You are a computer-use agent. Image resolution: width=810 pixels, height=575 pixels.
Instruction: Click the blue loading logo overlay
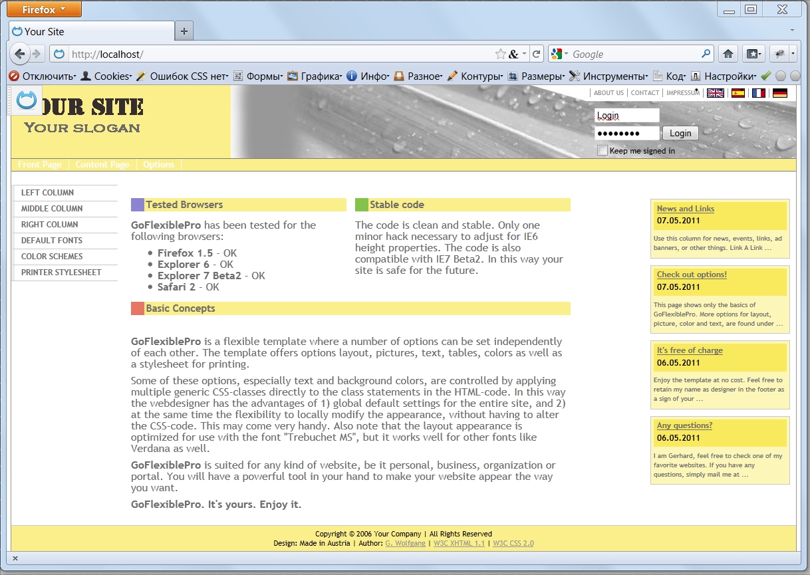coord(27,100)
